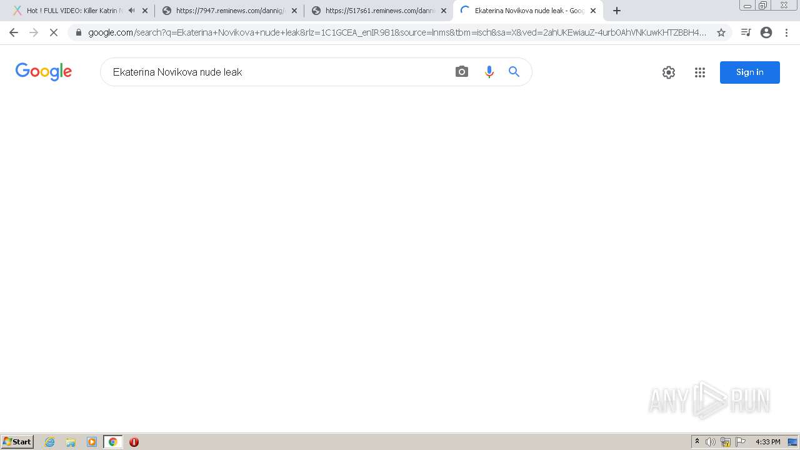
Task: View site security lock info
Action: coord(79,32)
